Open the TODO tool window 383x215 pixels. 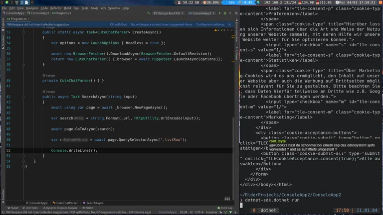point(88,208)
